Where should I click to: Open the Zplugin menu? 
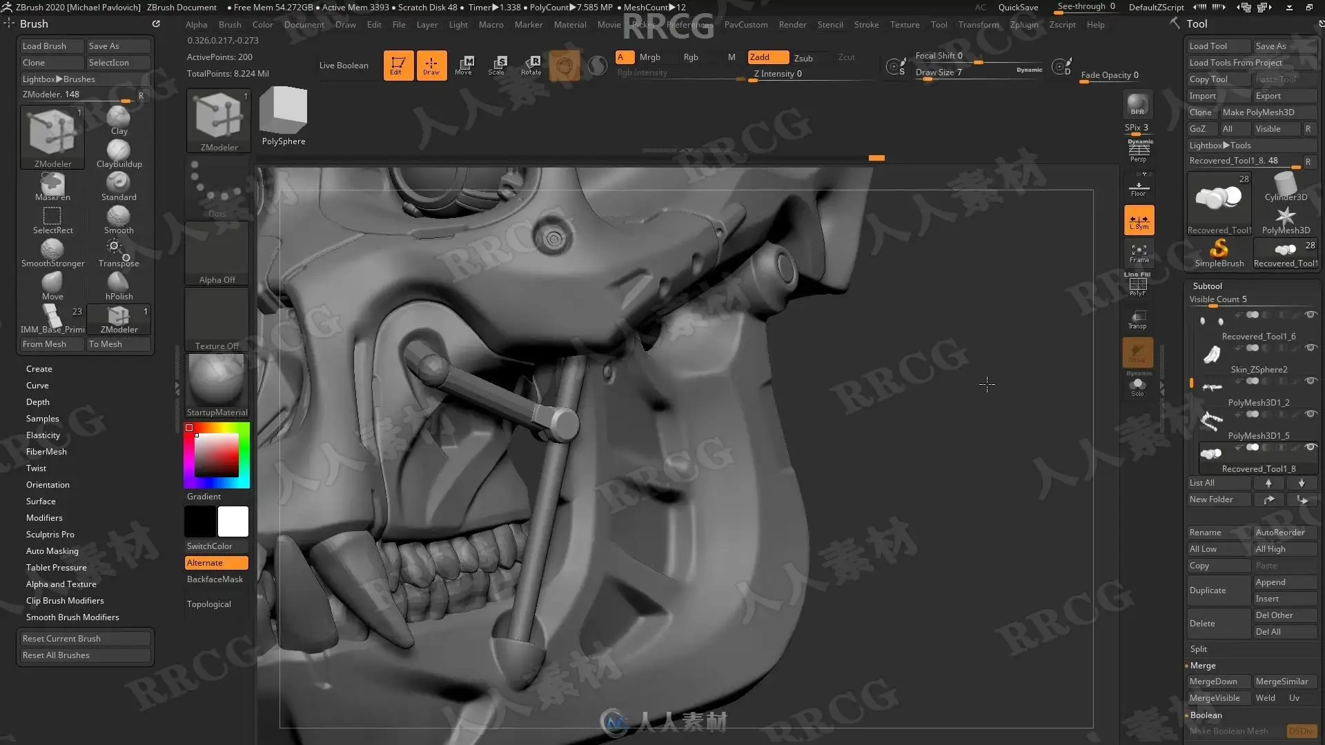pyautogui.click(x=1023, y=24)
